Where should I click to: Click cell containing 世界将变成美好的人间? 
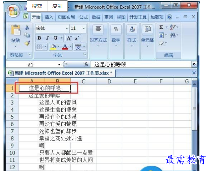(66, 160)
